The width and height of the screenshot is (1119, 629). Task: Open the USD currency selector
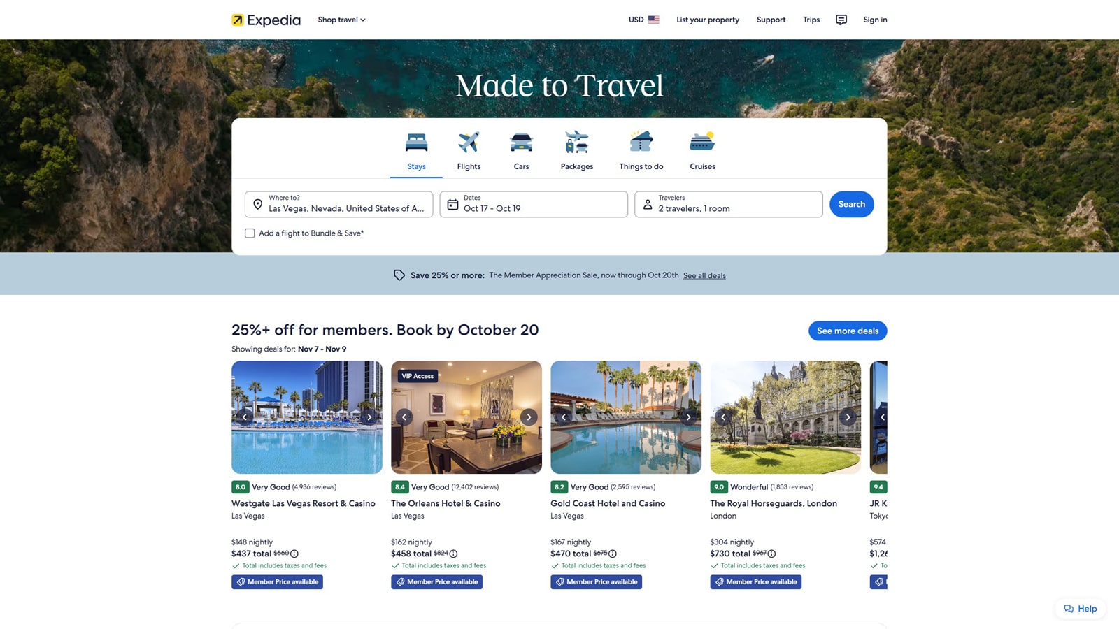(x=643, y=20)
